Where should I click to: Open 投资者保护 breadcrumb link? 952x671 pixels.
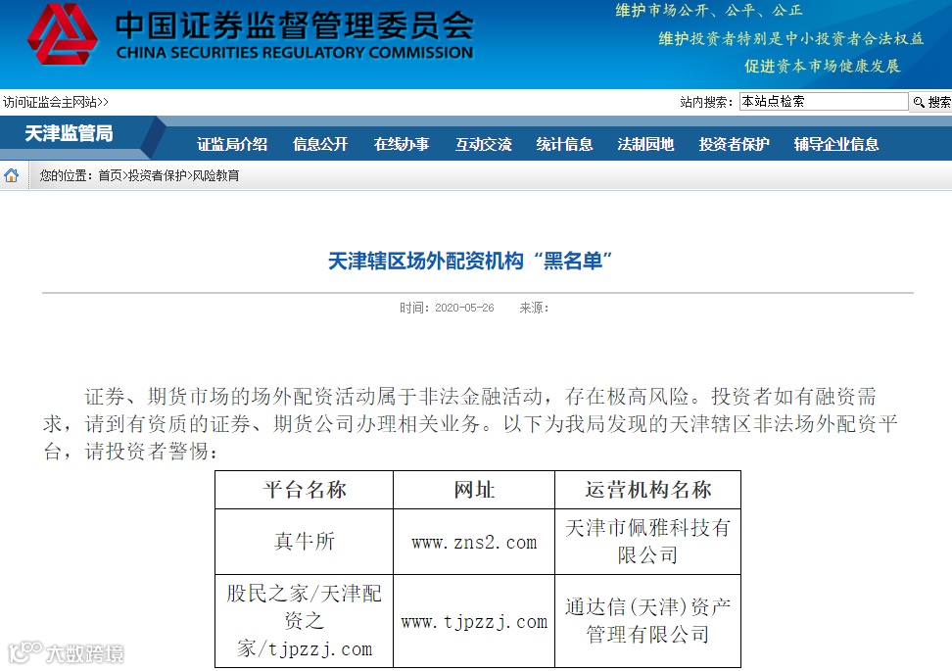tap(158, 176)
